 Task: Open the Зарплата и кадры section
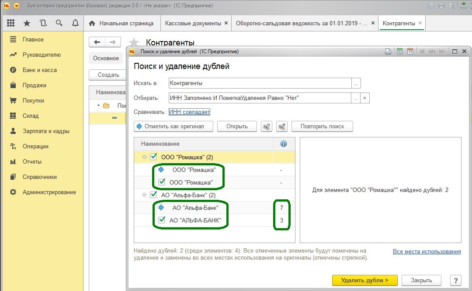point(46,131)
